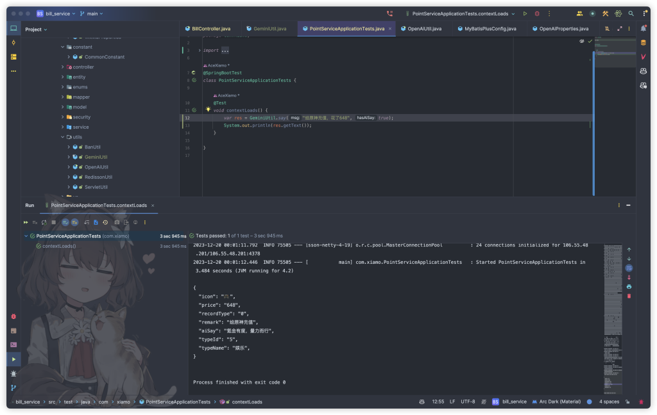Open the run configuration dropdown

(x=461, y=13)
